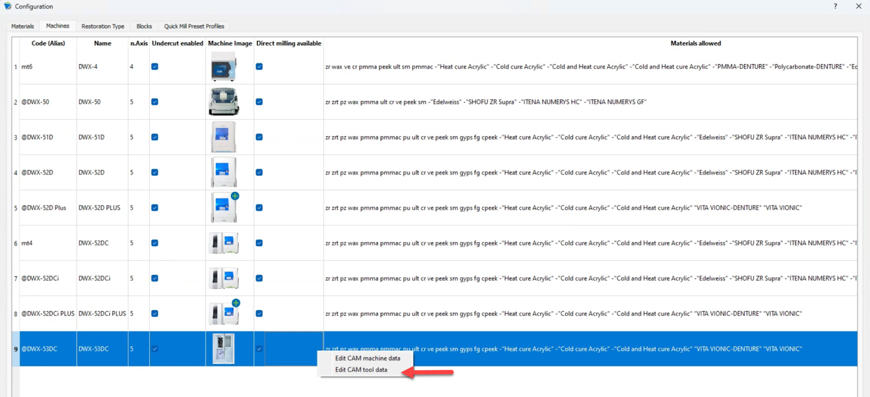Select the @DWX-50 code cell

[x=48, y=102]
